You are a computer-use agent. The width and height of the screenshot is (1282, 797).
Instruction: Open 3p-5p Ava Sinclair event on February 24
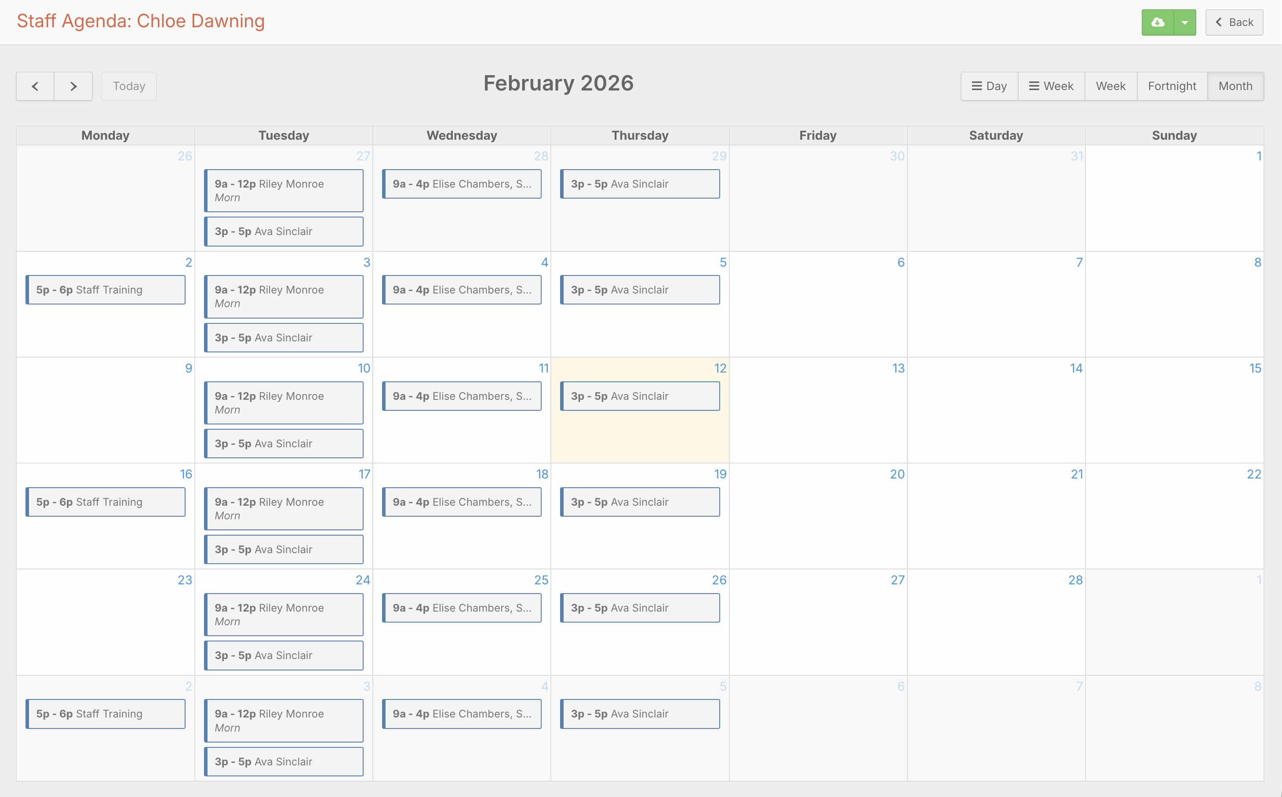point(284,655)
